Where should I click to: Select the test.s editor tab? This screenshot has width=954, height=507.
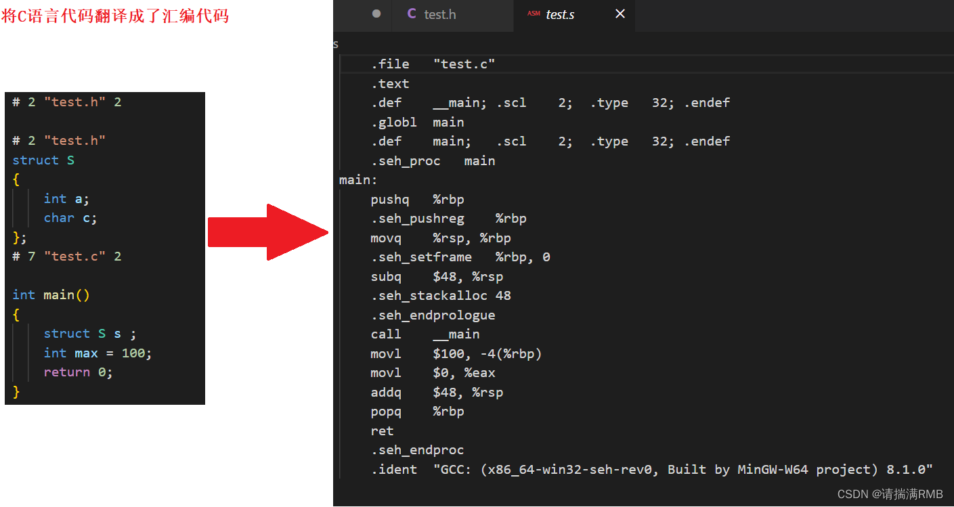point(574,14)
